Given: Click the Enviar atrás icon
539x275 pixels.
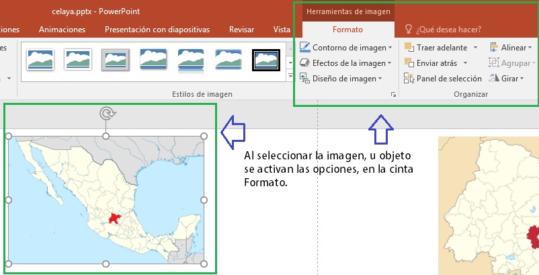Looking at the screenshot, I should [x=409, y=63].
